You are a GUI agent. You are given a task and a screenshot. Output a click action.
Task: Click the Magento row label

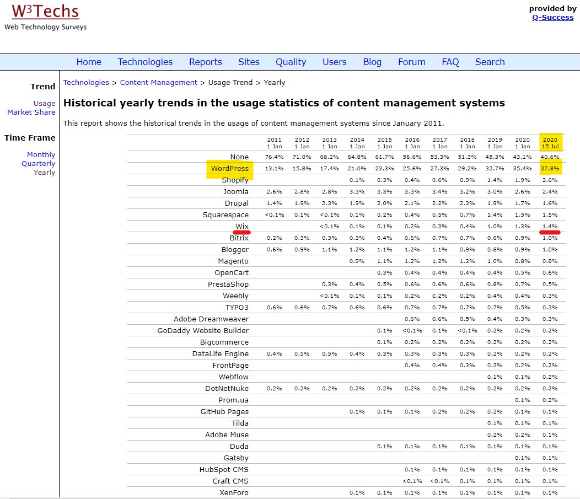[233, 261]
